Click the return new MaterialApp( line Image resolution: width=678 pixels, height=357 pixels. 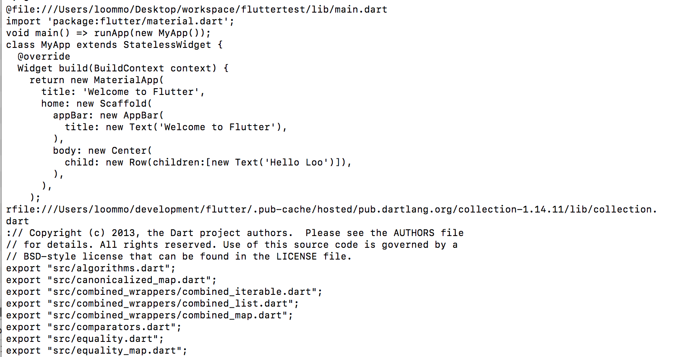click(x=96, y=80)
